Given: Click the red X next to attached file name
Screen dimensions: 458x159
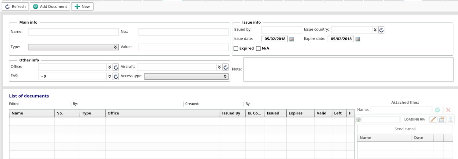Looking at the screenshot, I should coord(448,110).
